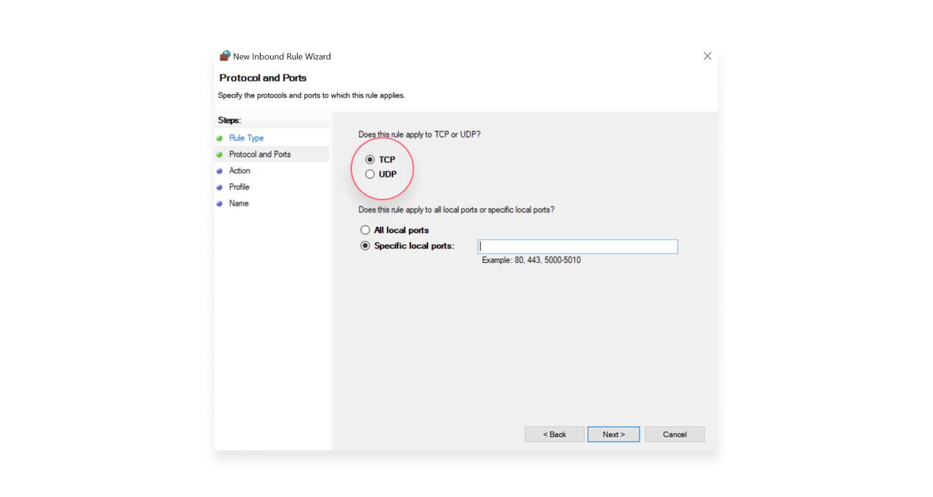Click the 'Specify the protocols and ports' description text
This screenshot has width=933, height=497.
[x=311, y=96]
